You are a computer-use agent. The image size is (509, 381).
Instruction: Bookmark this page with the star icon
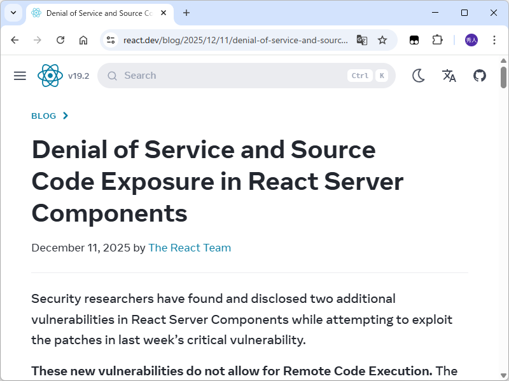point(382,39)
